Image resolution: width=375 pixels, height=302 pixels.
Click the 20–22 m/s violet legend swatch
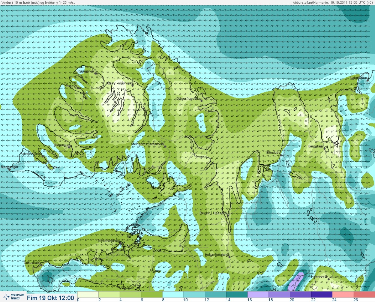(301, 294)
